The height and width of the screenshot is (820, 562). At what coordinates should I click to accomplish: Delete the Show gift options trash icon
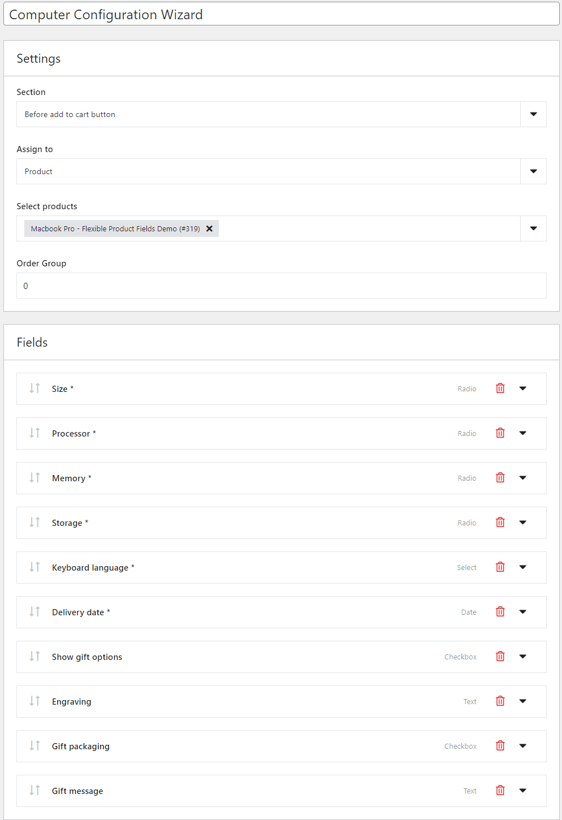pyautogui.click(x=500, y=657)
